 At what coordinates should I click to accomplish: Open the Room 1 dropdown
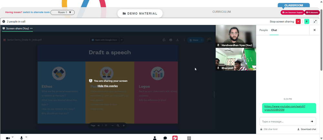(x=63, y=12)
